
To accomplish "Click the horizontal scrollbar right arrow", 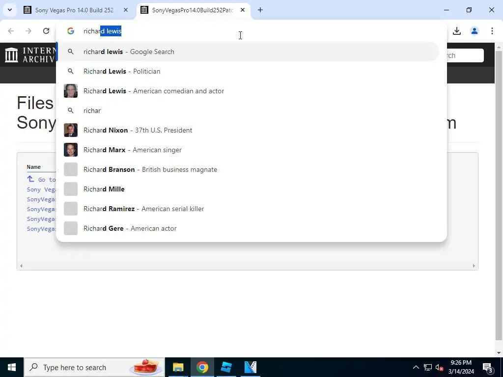I will click(474, 266).
